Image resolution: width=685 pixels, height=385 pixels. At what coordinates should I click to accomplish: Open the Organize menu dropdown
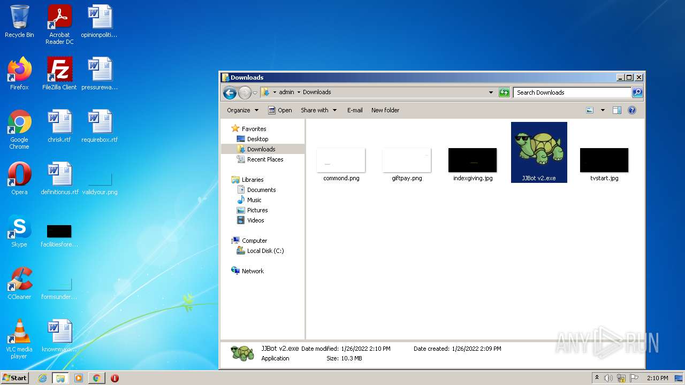point(242,110)
